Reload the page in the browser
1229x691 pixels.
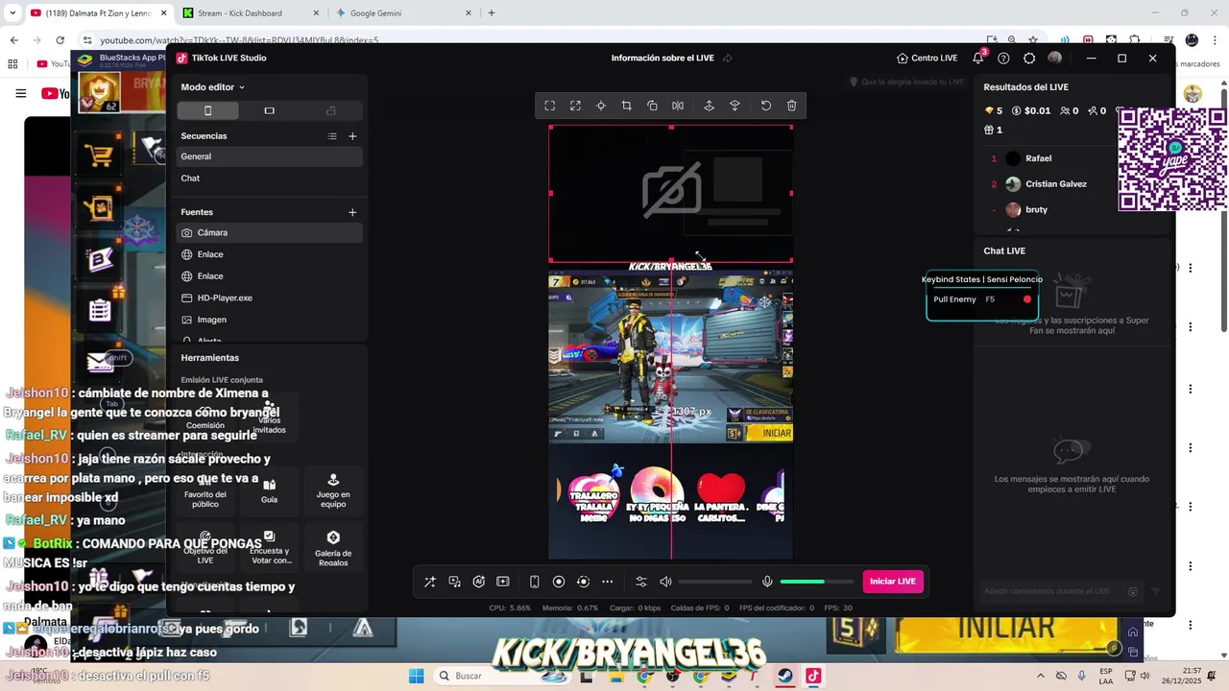[60, 40]
